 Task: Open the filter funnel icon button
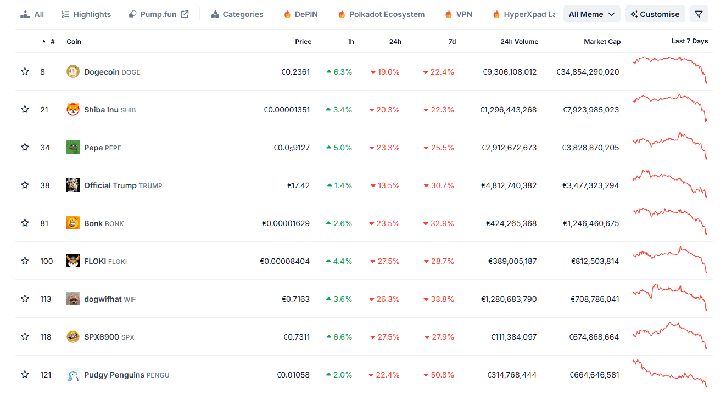(699, 14)
